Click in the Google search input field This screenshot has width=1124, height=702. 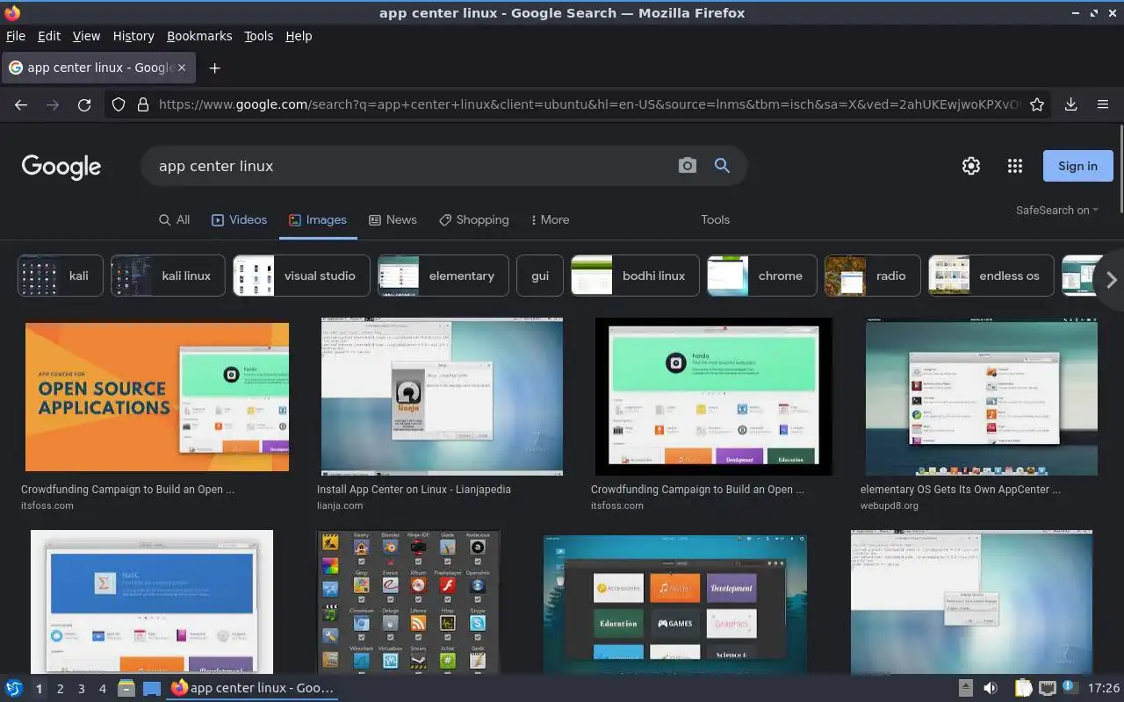click(x=408, y=166)
